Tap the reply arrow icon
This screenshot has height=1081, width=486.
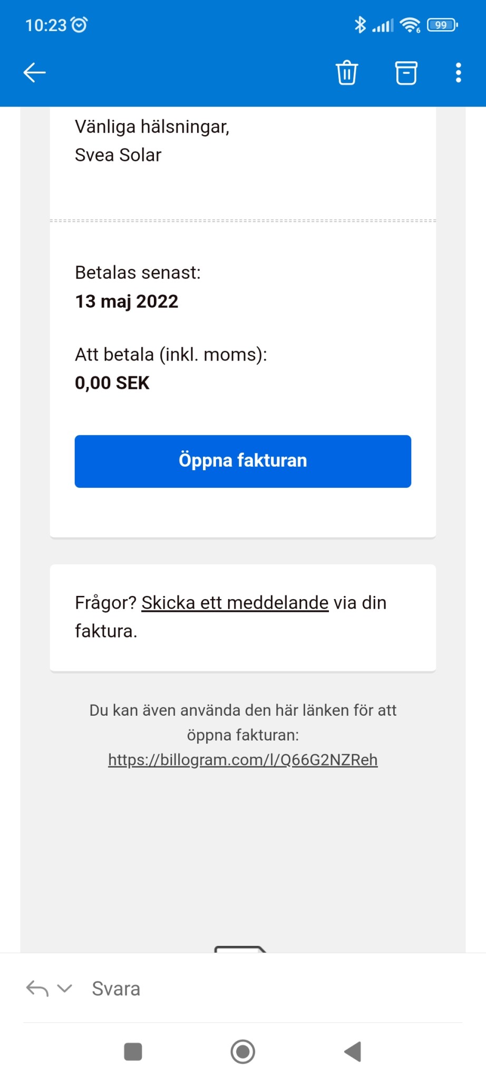37,988
